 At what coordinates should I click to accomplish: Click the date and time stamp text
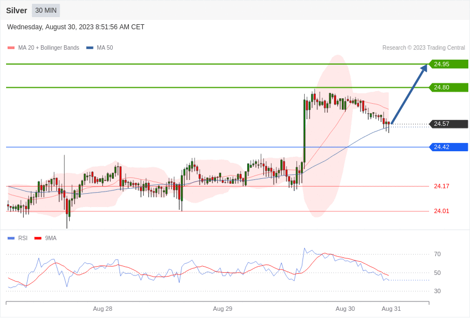[x=76, y=27]
